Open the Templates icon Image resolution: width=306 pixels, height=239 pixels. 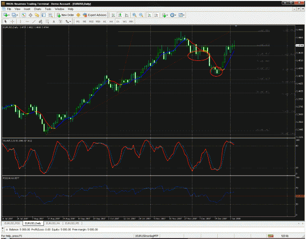pos(181,15)
